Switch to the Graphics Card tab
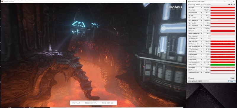Screen dimensions: 237x108 pos(191,5)
